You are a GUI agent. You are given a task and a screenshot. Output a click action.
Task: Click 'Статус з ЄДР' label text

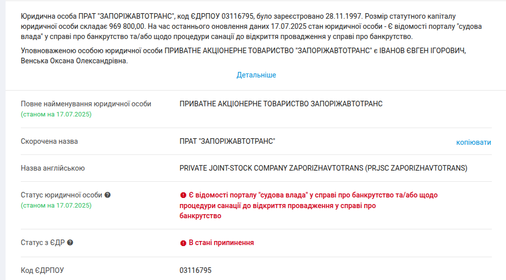click(43, 243)
